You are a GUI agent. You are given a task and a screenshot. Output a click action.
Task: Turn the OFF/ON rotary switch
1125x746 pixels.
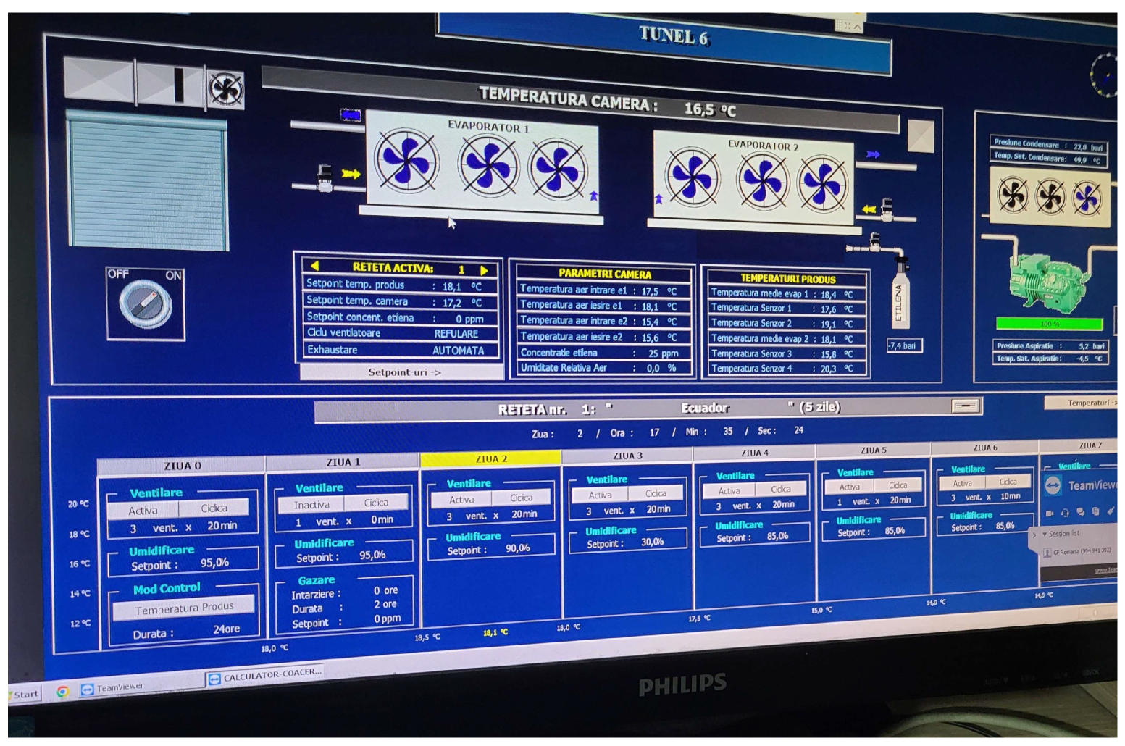pos(145,303)
